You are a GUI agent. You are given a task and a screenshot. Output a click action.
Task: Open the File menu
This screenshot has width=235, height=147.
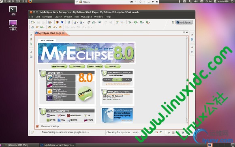click(x=31, y=17)
